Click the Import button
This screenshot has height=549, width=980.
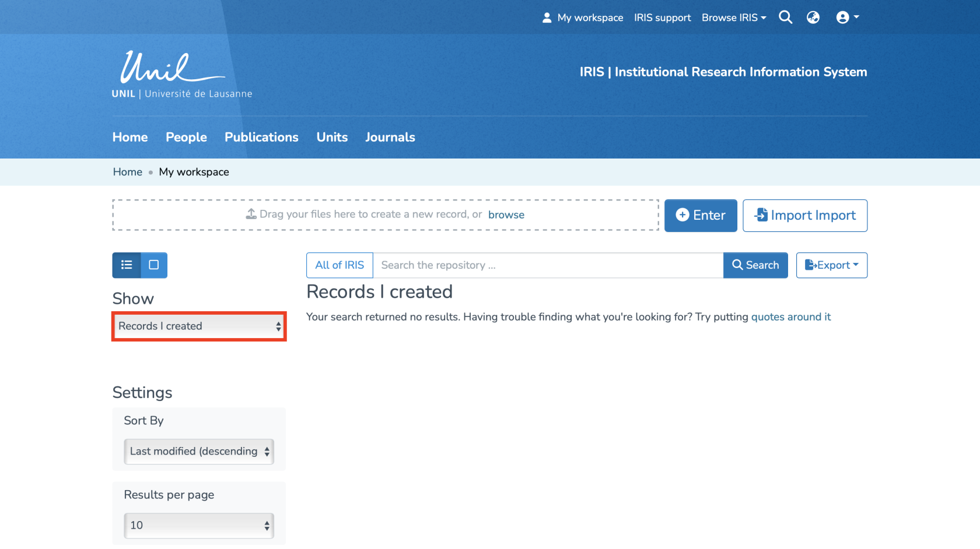(x=804, y=216)
